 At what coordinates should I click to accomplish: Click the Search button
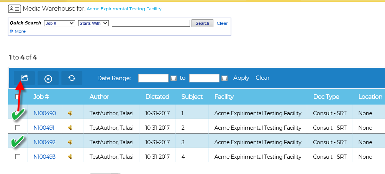[202, 23]
